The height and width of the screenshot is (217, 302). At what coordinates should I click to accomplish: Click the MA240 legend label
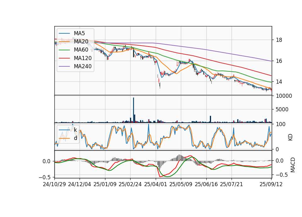pos(83,66)
